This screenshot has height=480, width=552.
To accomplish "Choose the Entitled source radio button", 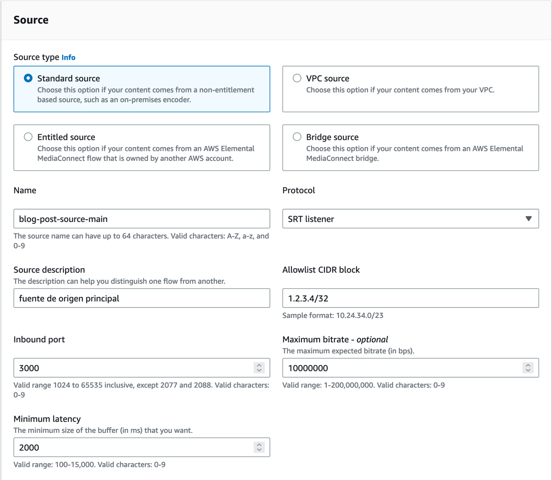I will [x=28, y=137].
